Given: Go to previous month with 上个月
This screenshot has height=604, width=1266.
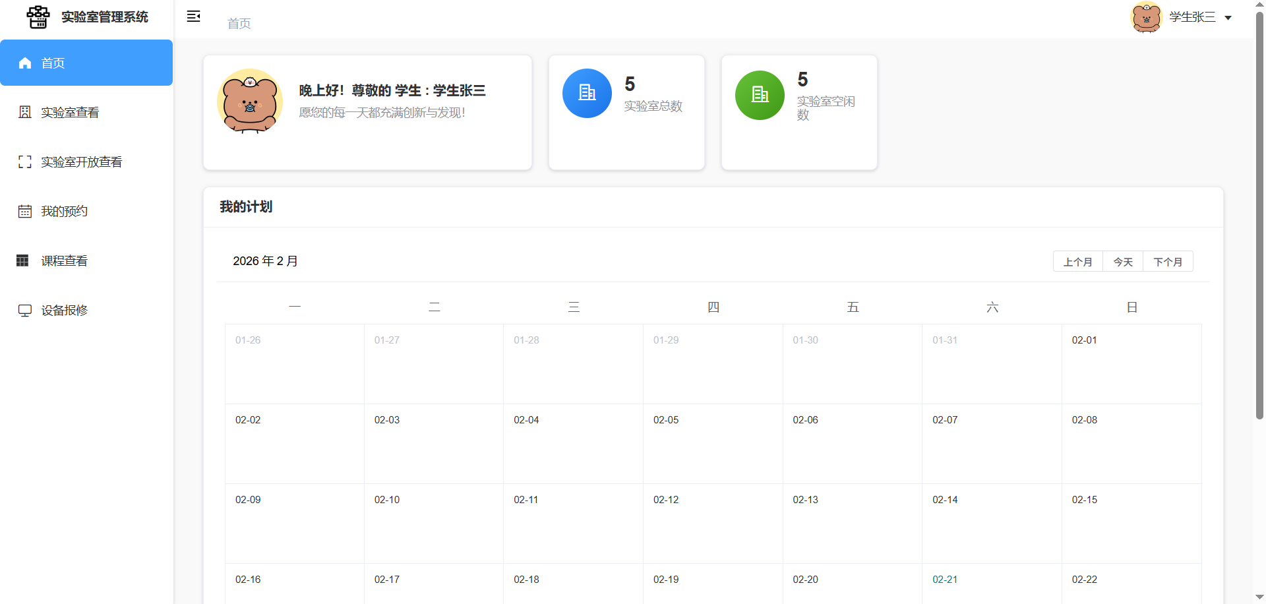Looking at the screenshot, I should click(1077, 262).
